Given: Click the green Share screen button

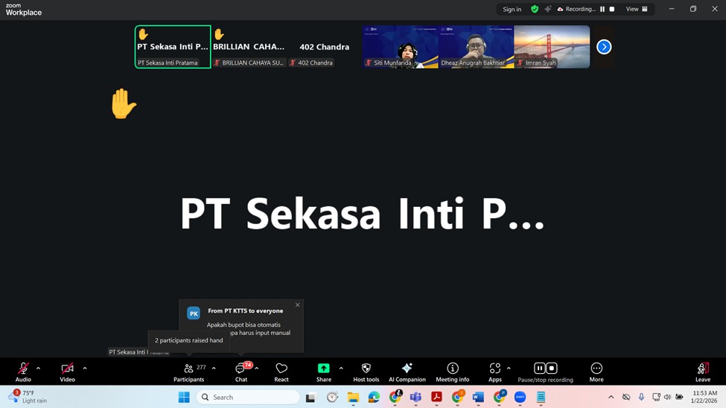Looking at the screenshot, I should (324, 372).
